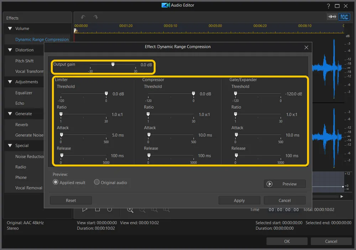Viewport: 356px width, 250px height.
Task: Click the zoom in magnifier icon
Action: [130, 210]
